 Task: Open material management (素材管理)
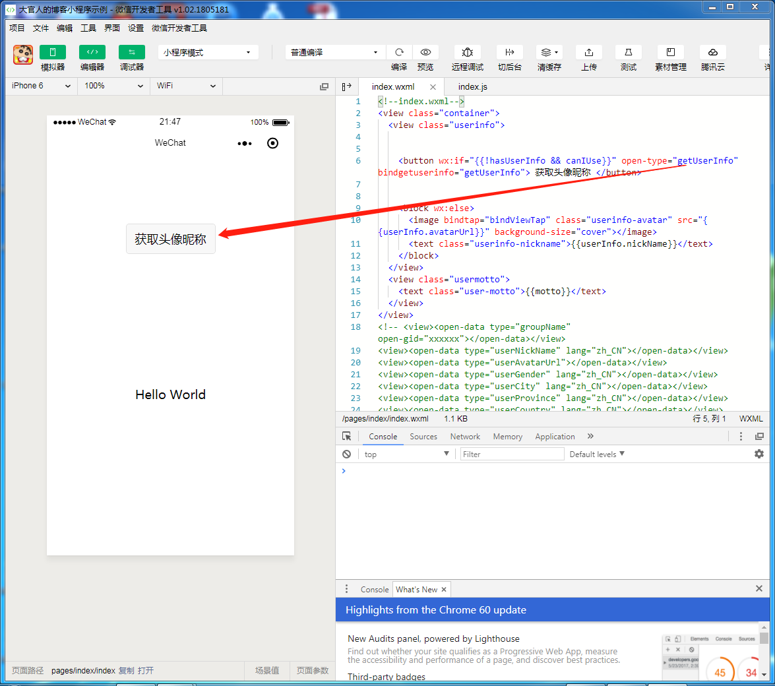point(671,52)
